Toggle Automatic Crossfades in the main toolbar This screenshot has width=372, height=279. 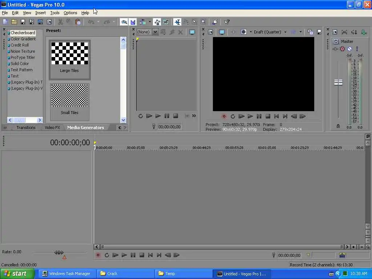[133, 22]
